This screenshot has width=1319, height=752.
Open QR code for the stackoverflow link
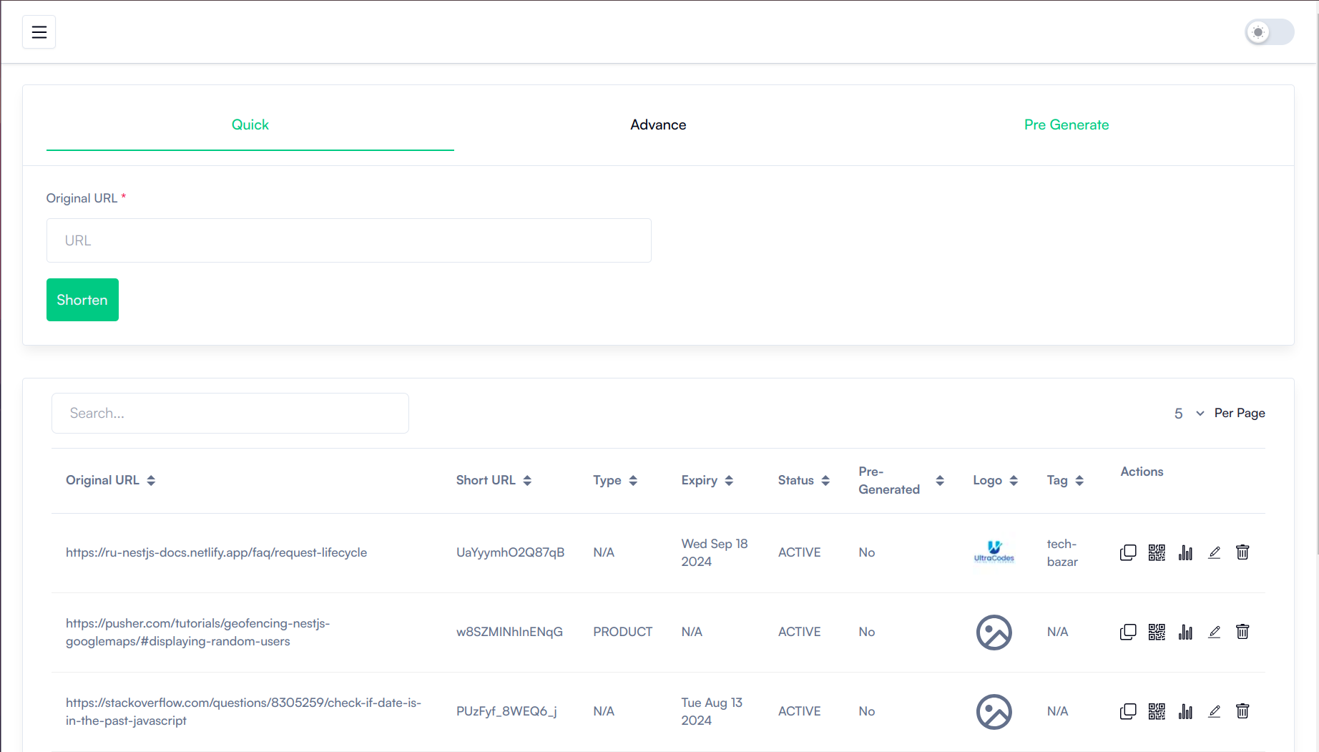pyautogui.click(x=1156, y=711)
